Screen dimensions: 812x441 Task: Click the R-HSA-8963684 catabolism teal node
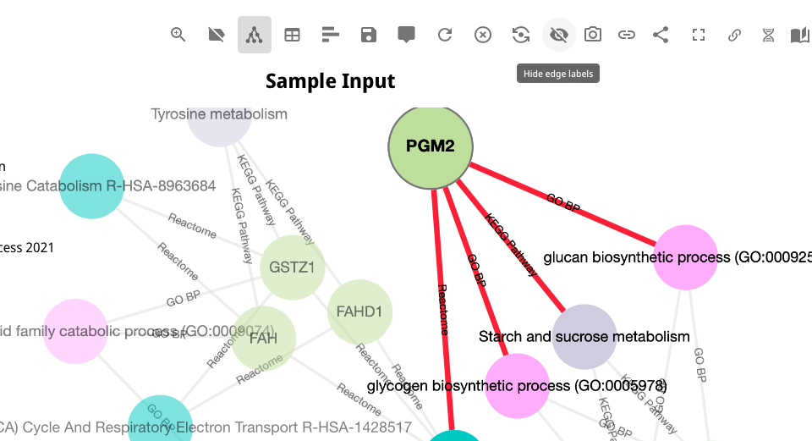(x=91, y=186)
